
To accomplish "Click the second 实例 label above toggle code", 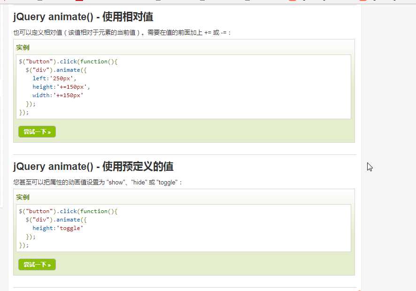I will tap(23, 197).
